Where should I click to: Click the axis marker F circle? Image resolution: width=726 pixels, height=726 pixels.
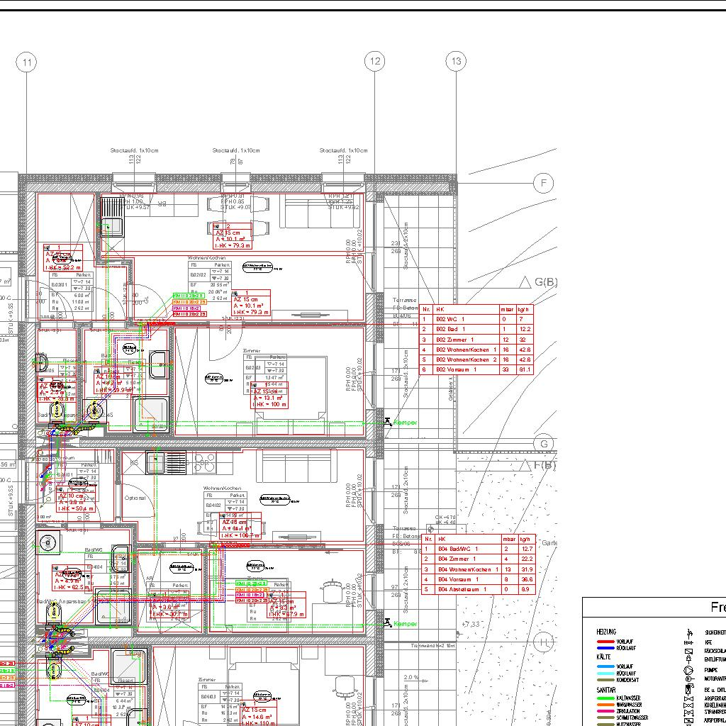(x=544, y=184)
